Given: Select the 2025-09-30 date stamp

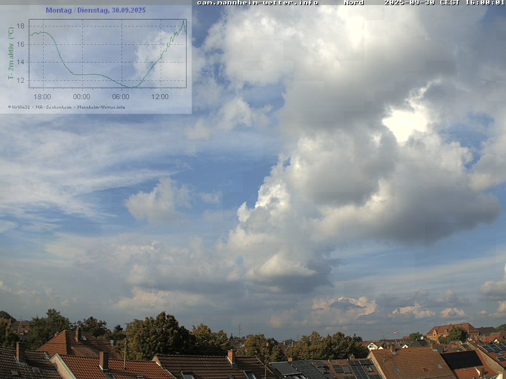Looking at the screenshot, I should coord(410,3).
